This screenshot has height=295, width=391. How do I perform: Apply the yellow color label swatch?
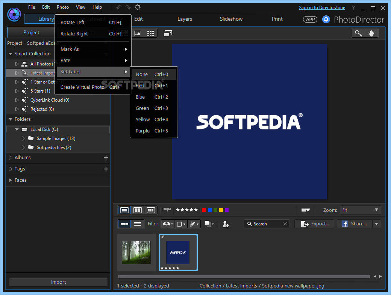point(221,210)
